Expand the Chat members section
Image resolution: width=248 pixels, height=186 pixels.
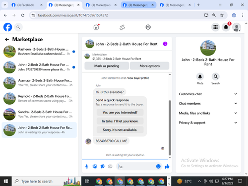pos(208,103)
